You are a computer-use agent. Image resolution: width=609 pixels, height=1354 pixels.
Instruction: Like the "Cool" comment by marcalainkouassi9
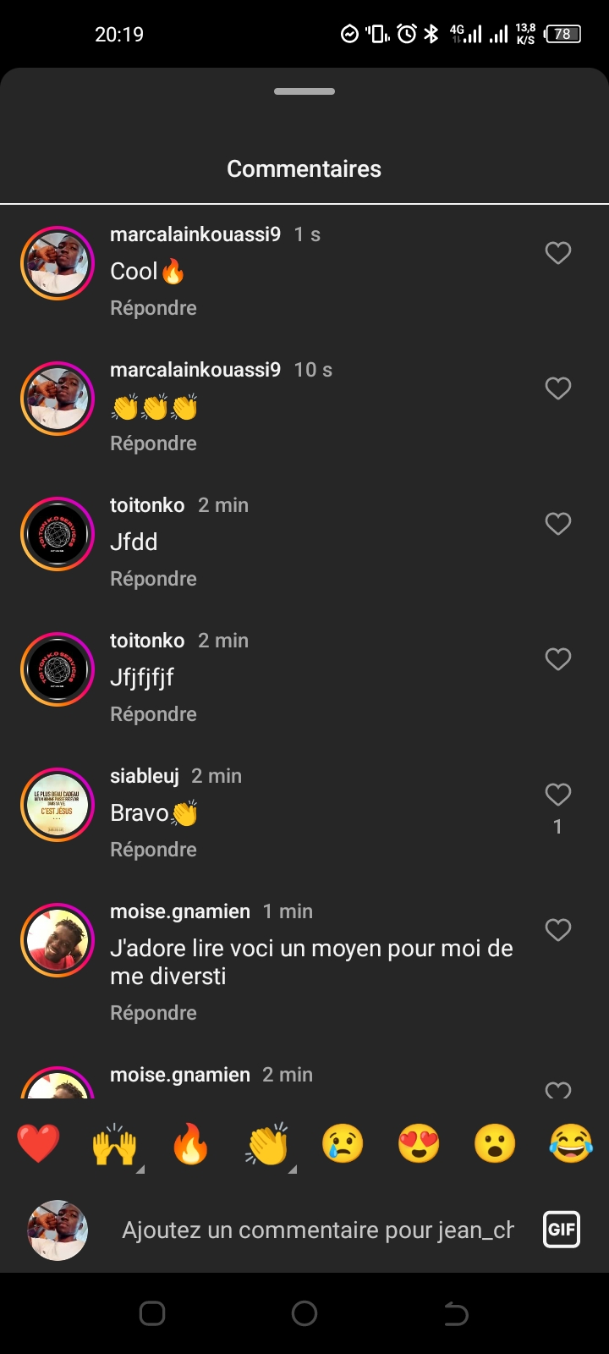coord(557,253)
